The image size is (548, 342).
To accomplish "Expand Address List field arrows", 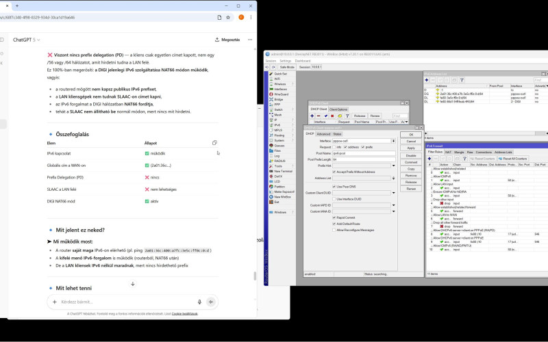I will click(393, 178).
